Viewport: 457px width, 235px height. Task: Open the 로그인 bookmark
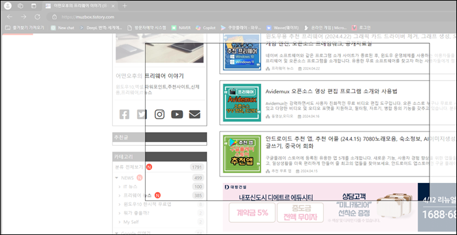point(362,28)
